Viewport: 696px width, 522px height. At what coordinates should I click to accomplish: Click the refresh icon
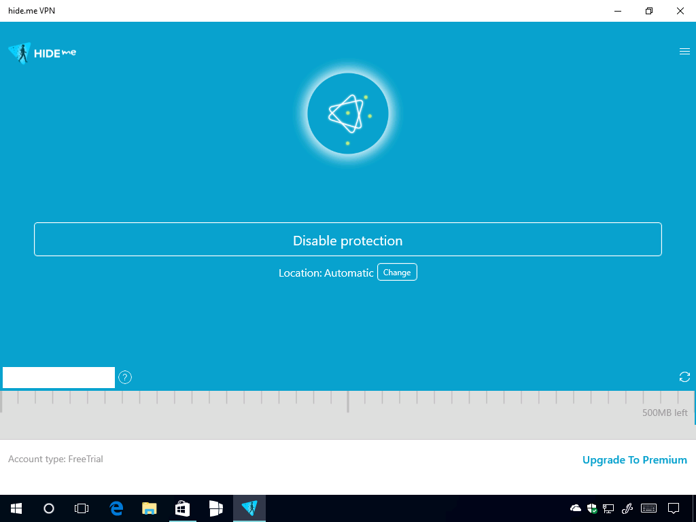click(684, 377)
